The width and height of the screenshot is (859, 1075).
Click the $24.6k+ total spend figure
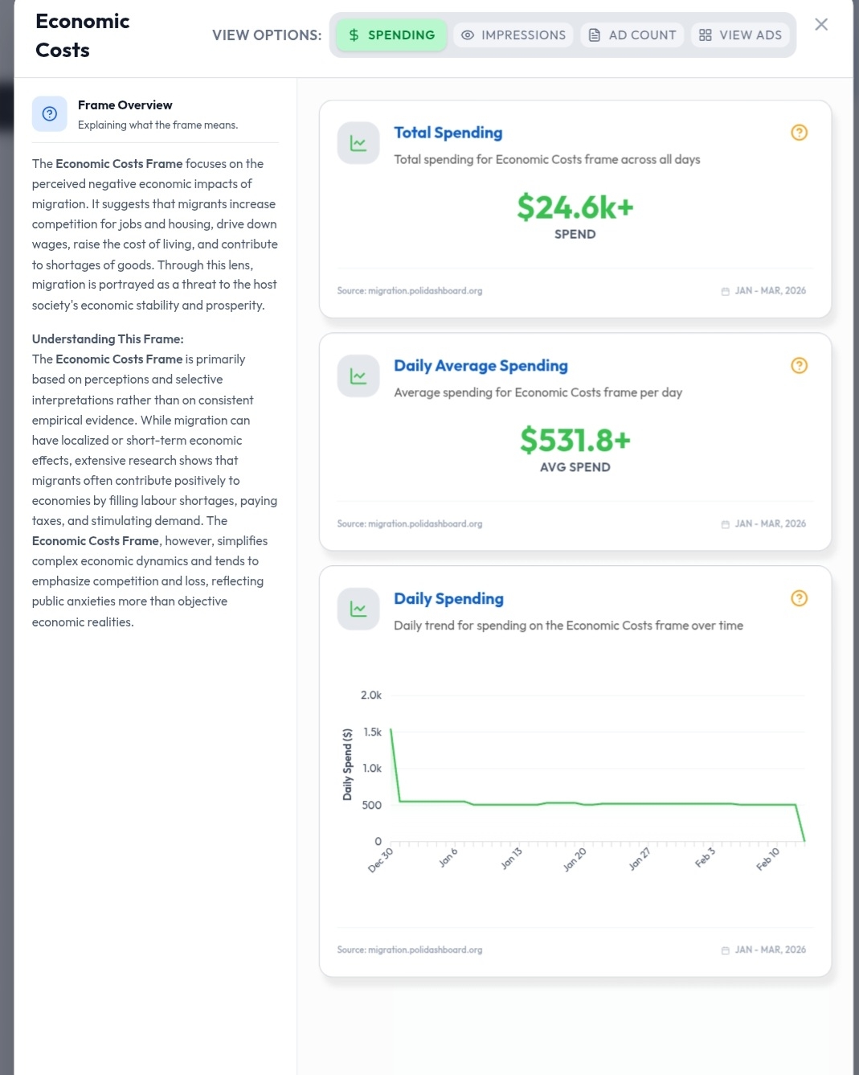pos(575,207)
